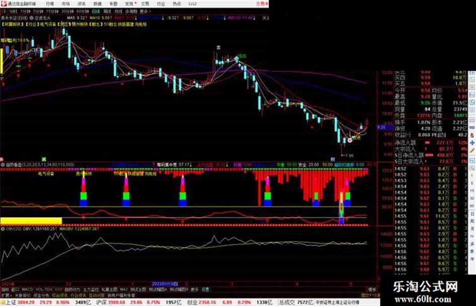This screenshot has height=306, width=476.
Task: Select the MACD indicator tab
Action: pos(27,289)
